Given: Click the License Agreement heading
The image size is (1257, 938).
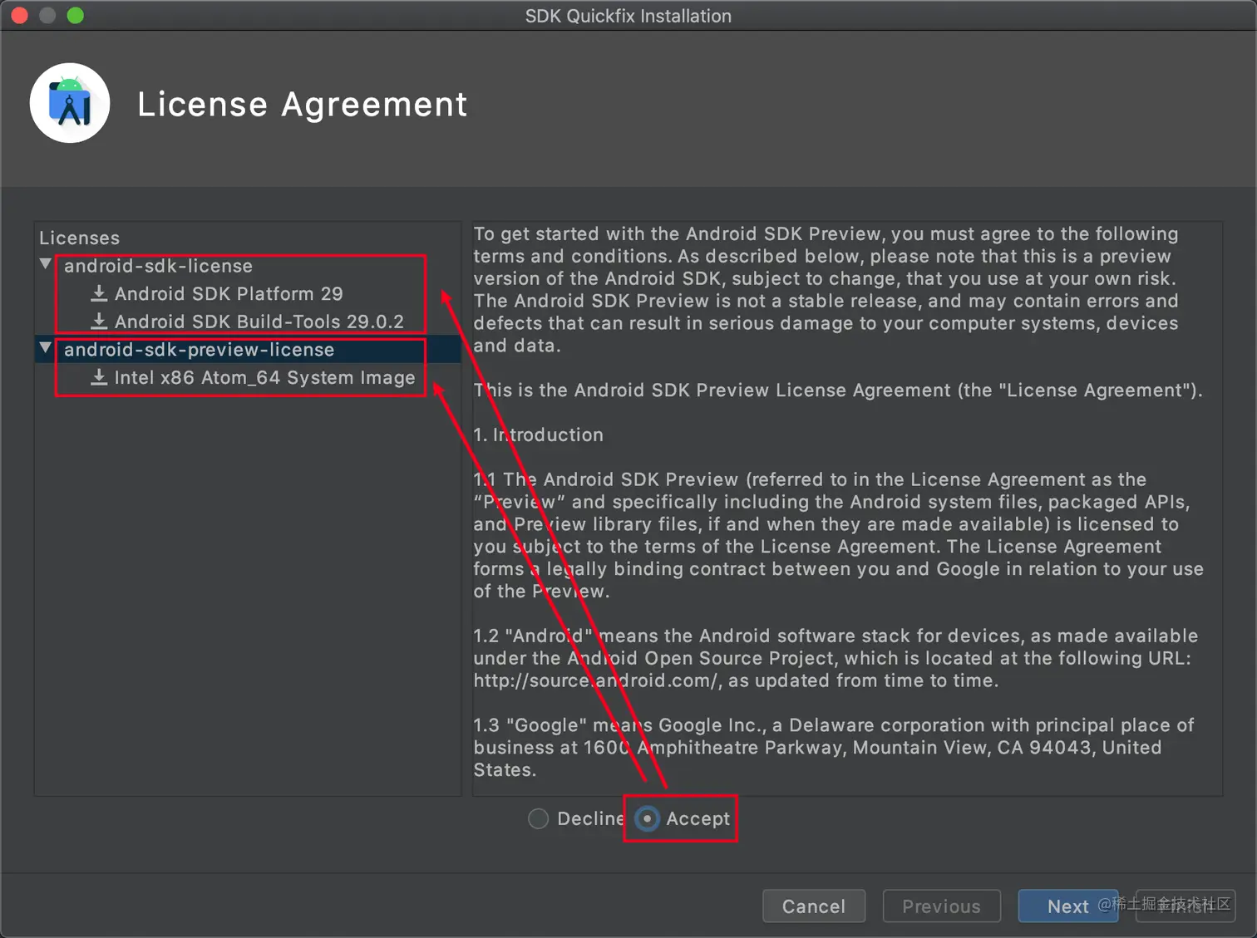Looking at the screenshot, I should 302,104.
